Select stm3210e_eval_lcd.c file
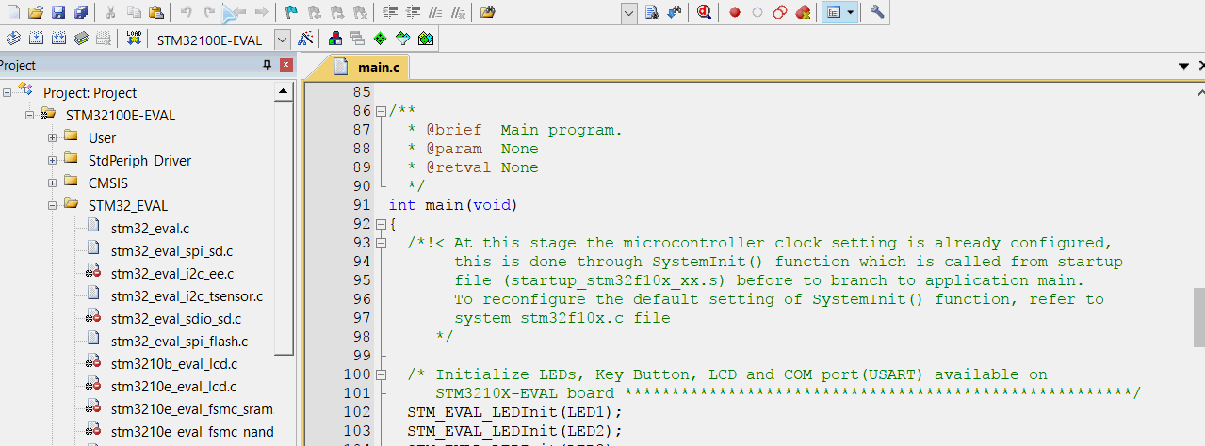Screen dimensions: 1205x446 coord(173,386)
